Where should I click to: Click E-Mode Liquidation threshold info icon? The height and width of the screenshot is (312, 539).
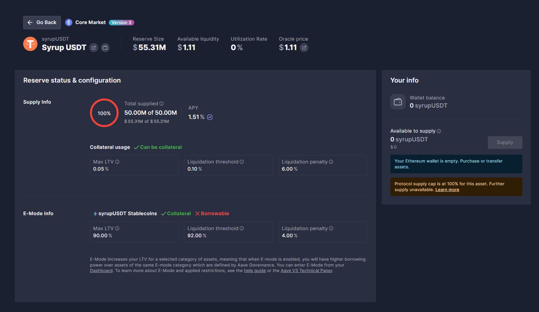[242, 228]
